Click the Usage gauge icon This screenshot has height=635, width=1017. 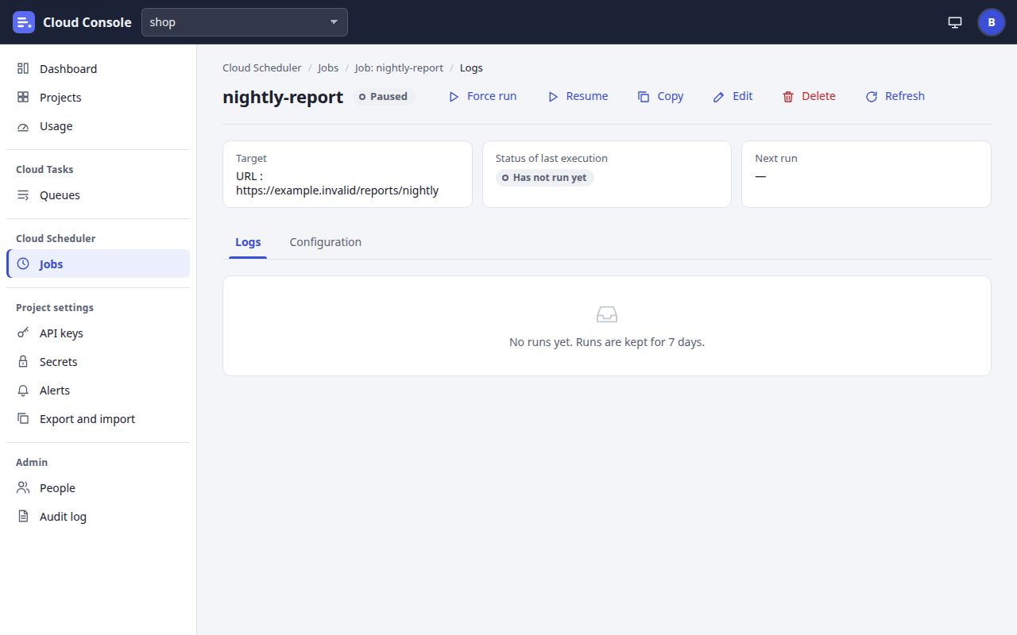[23, 126]
